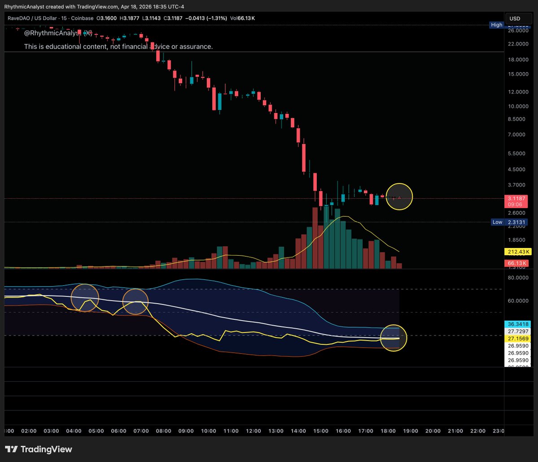Screen dimensions: 538x462
Task: Select the low value L3.1143 in legend
Action: tap(151, 18)
